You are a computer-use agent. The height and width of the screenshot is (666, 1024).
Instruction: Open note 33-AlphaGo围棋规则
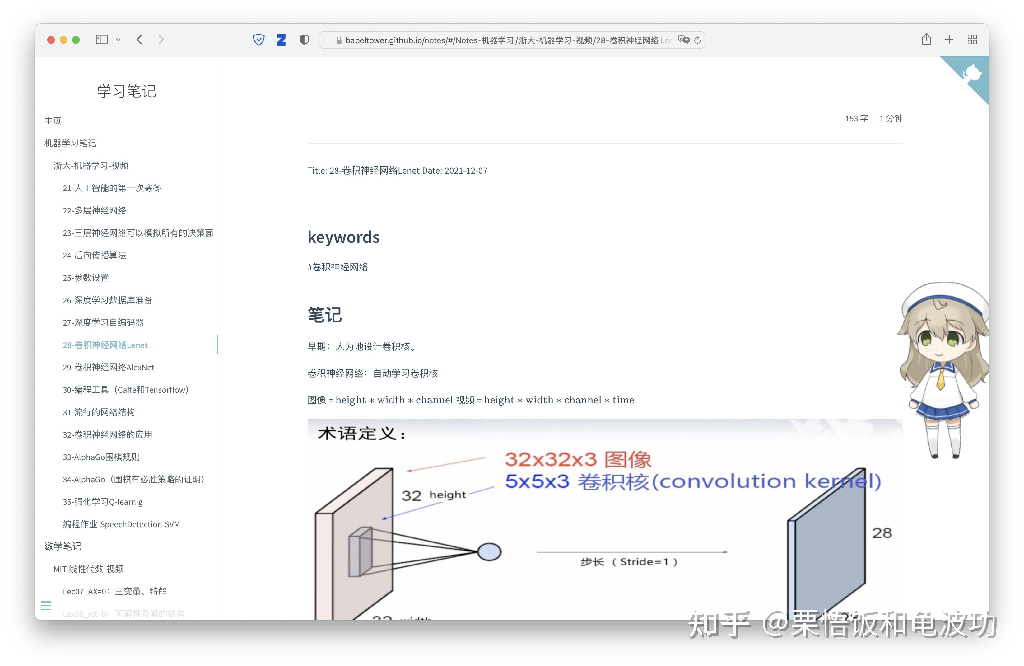[x=101, y=457]
